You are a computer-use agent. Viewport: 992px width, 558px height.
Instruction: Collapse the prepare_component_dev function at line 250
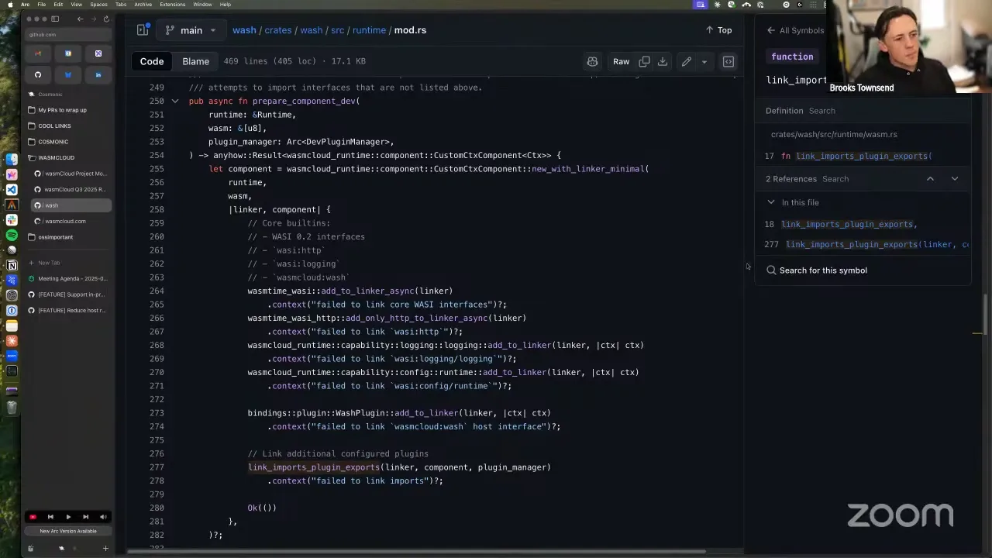click(x=175, y=102)
